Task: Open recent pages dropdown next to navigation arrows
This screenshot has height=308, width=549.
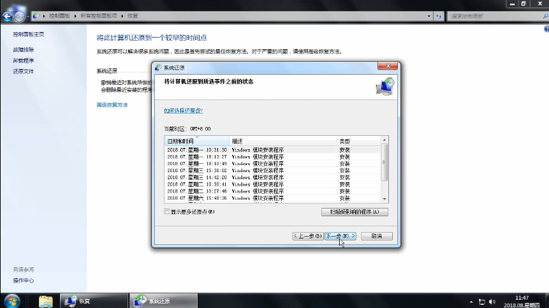Action: pos(27,17)
